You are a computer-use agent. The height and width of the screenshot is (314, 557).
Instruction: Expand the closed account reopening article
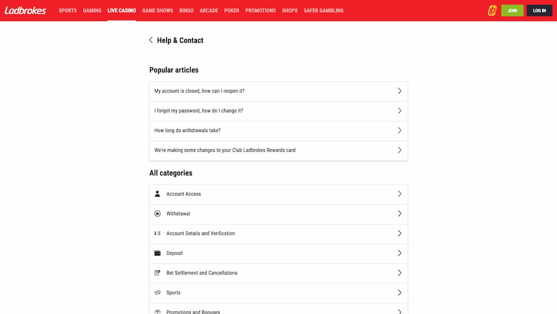pos(278,91)
